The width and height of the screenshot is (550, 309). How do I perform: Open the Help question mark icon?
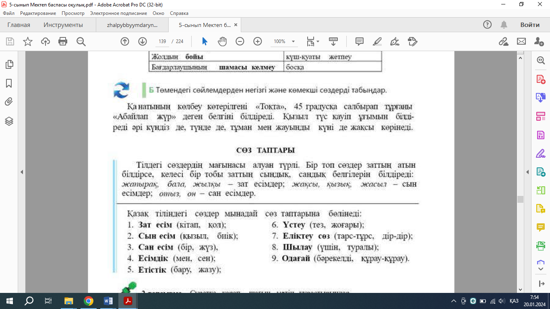[488, 25]
